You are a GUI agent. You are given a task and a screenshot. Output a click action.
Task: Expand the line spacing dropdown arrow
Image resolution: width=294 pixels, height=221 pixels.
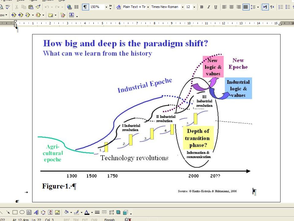(x=258, y=7)
